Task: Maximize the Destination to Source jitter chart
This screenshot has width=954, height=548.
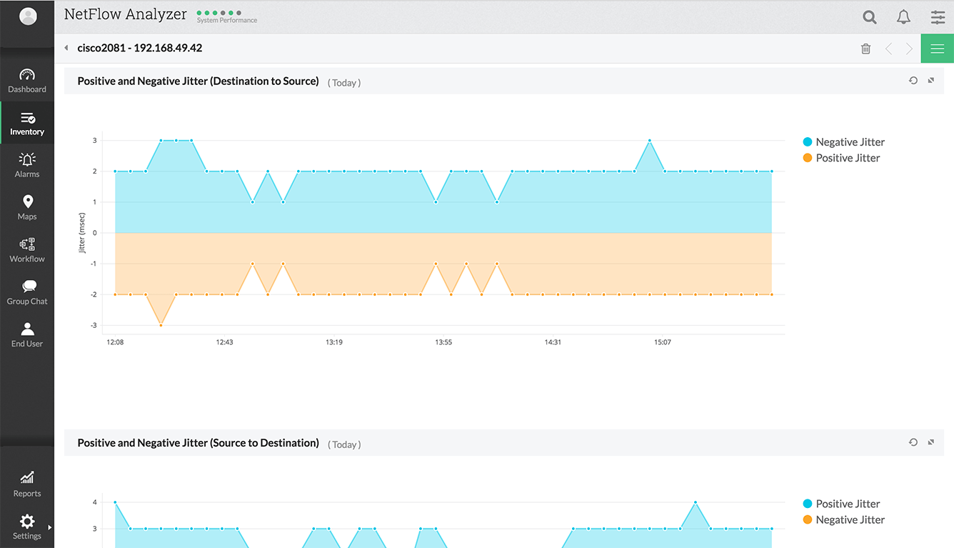Action: coord(931,81)
